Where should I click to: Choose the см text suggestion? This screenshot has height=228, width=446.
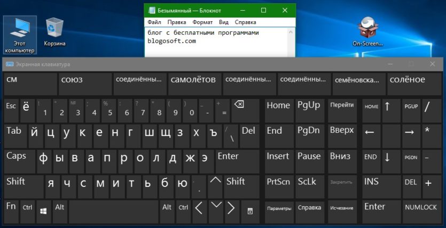point(30,84)
